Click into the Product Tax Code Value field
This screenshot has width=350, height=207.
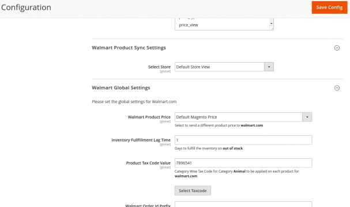tap(243, 163)
